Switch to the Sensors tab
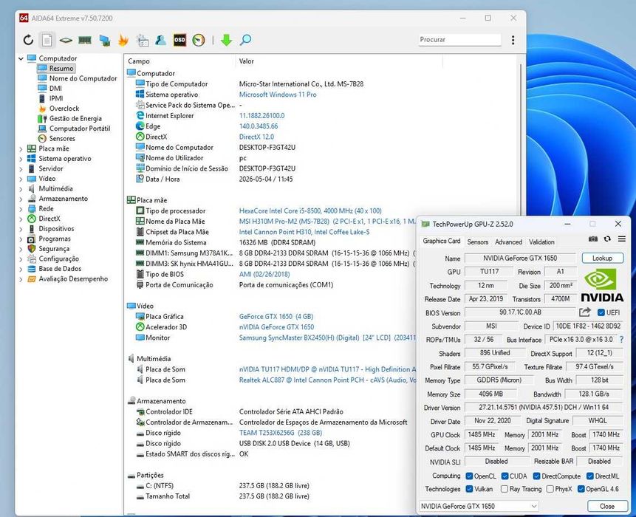 (x=477, y=242)
